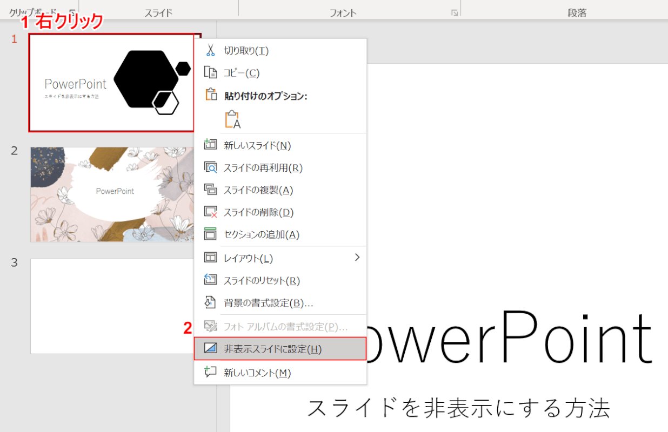This screenshot has height=432, width=668.
Task: Open the フォント group dialog launcher
Action: tap(455, 12)
